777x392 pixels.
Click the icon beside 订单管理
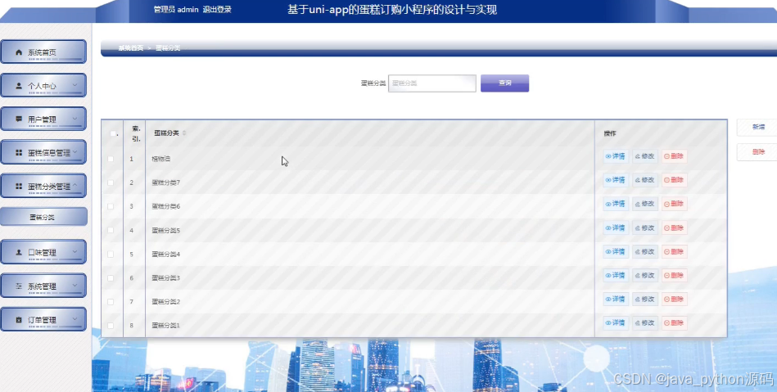click(19, 320)
